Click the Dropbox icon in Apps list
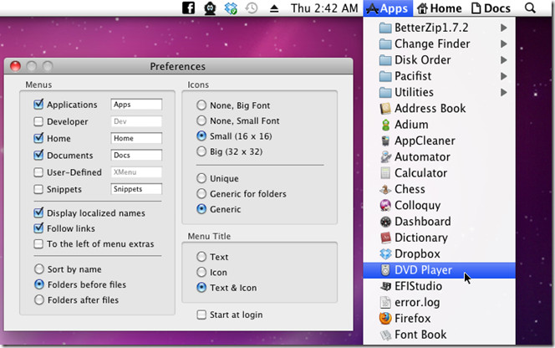This screenshot has height=348, width=555. pos(385,254)
